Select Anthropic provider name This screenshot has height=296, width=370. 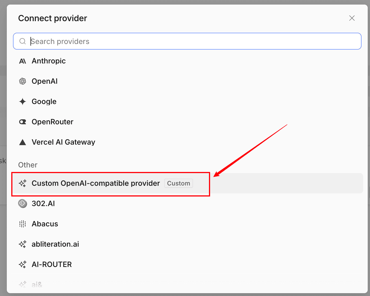pos(49,61)
